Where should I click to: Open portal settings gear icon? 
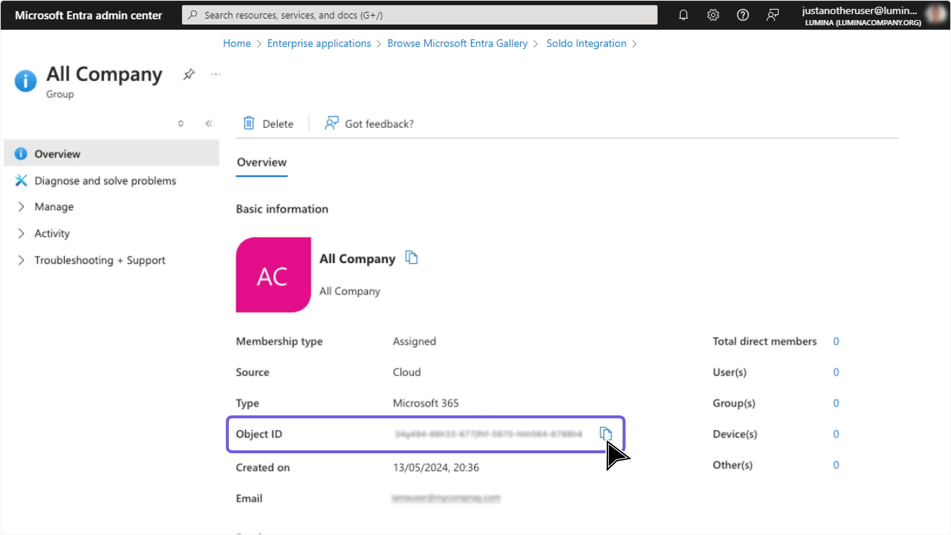click(713, 15)
